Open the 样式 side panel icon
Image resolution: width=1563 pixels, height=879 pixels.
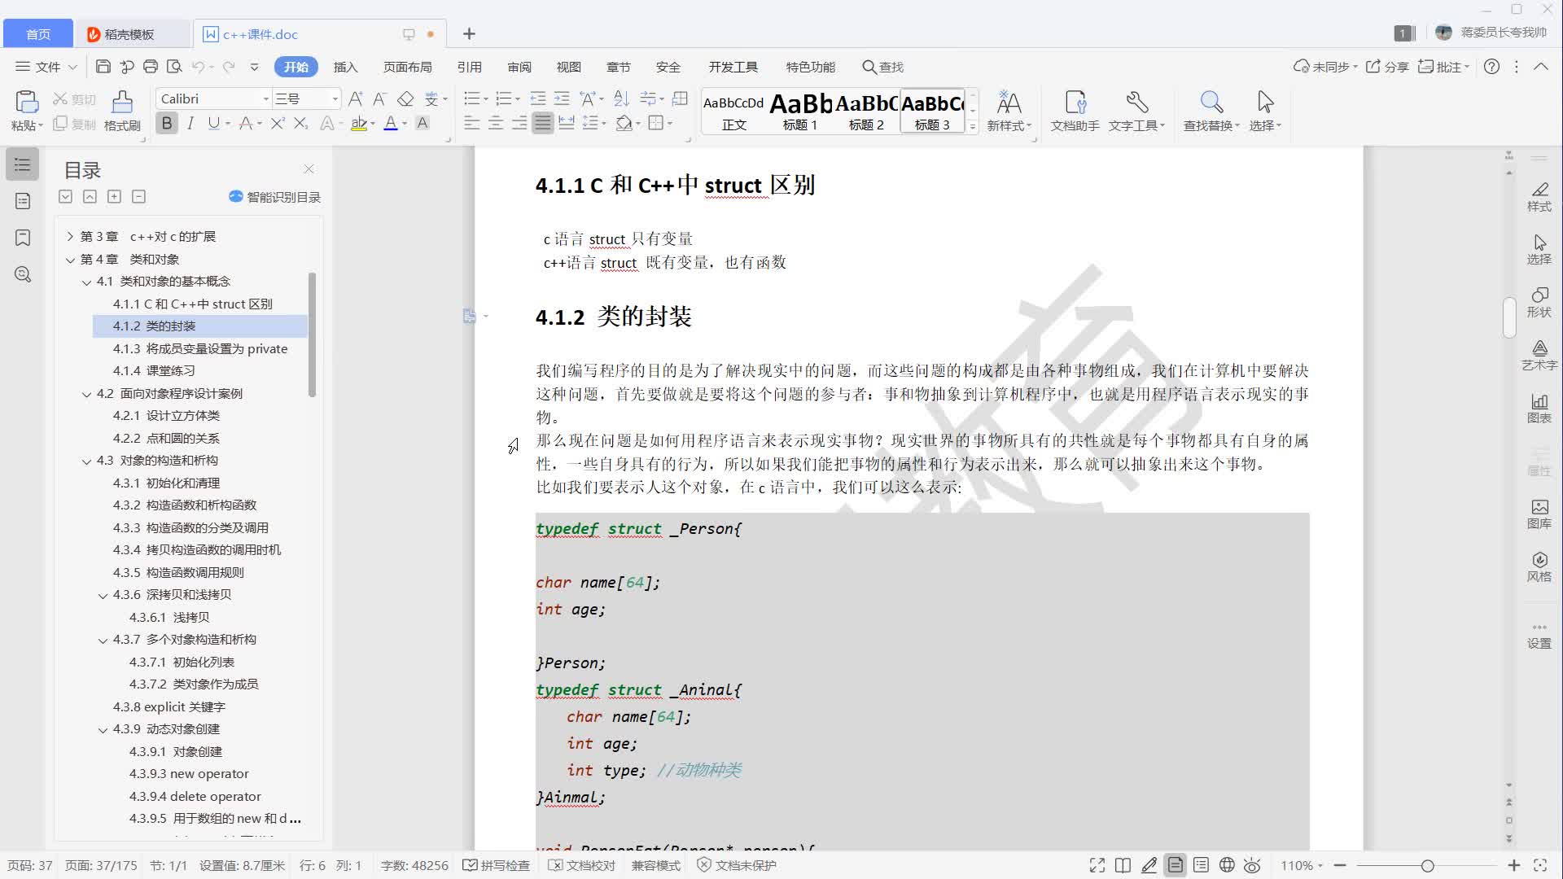click(1539, 198)
